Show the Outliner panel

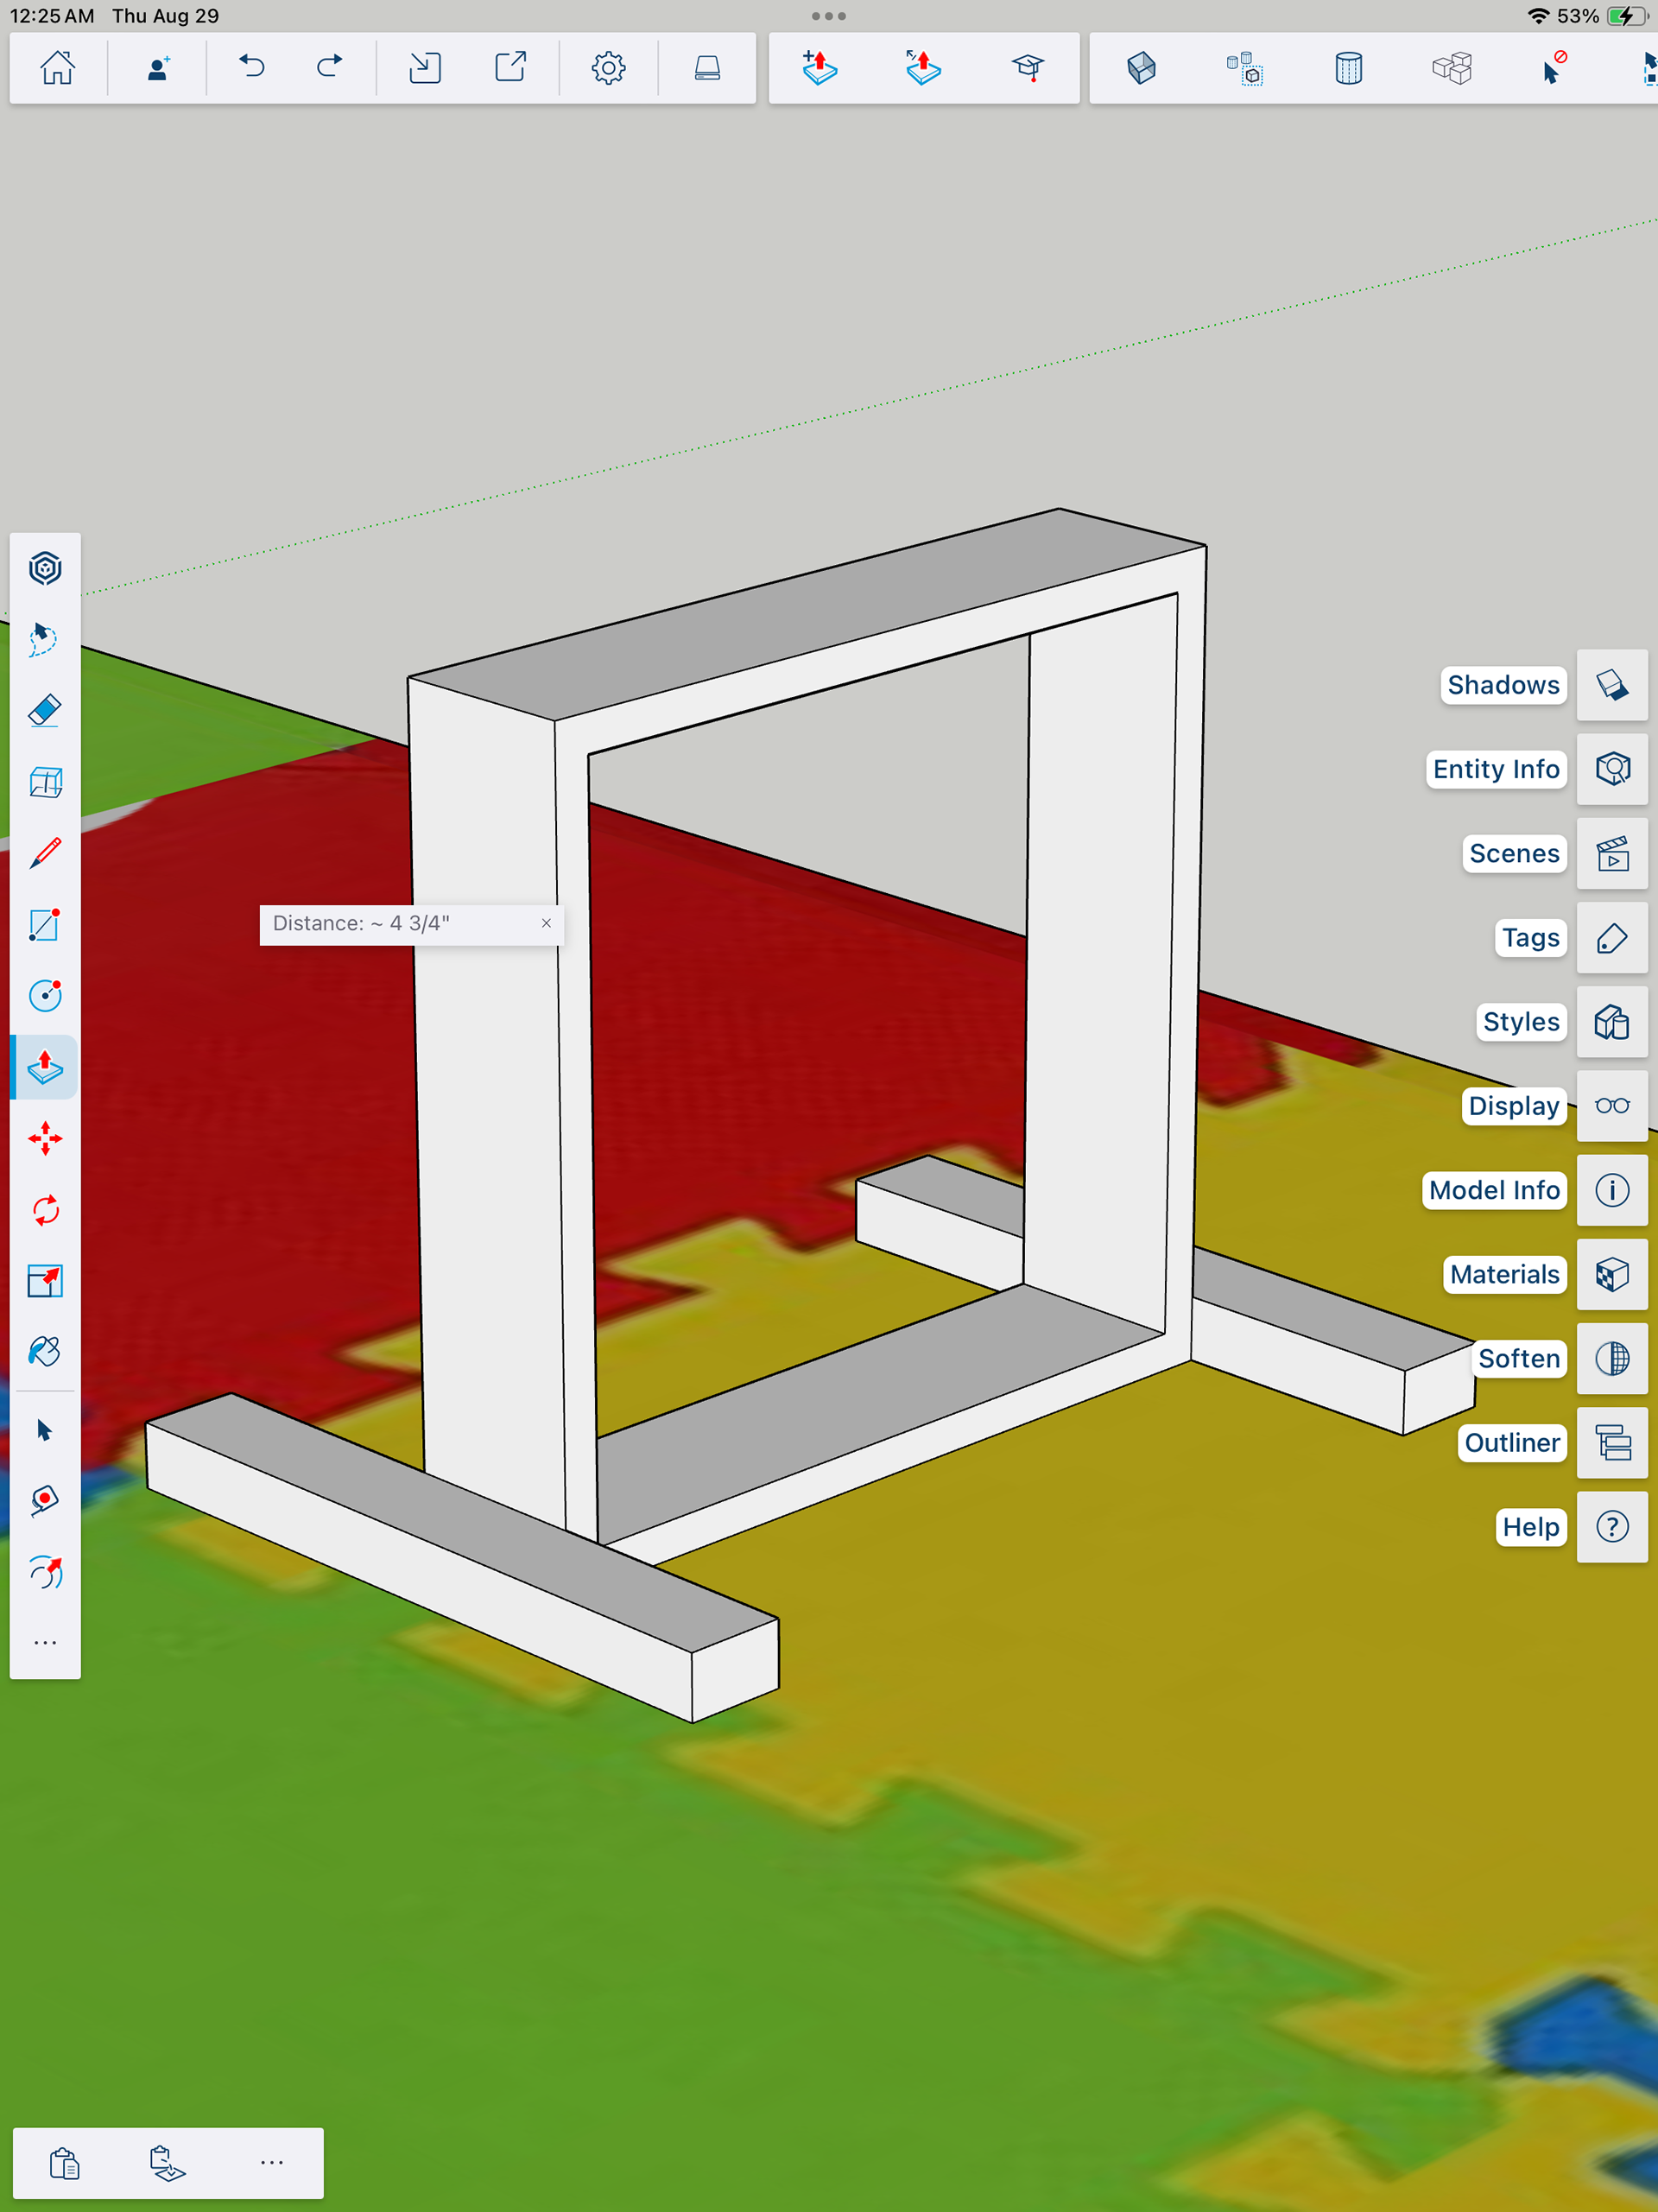tap(1611, 1443)
